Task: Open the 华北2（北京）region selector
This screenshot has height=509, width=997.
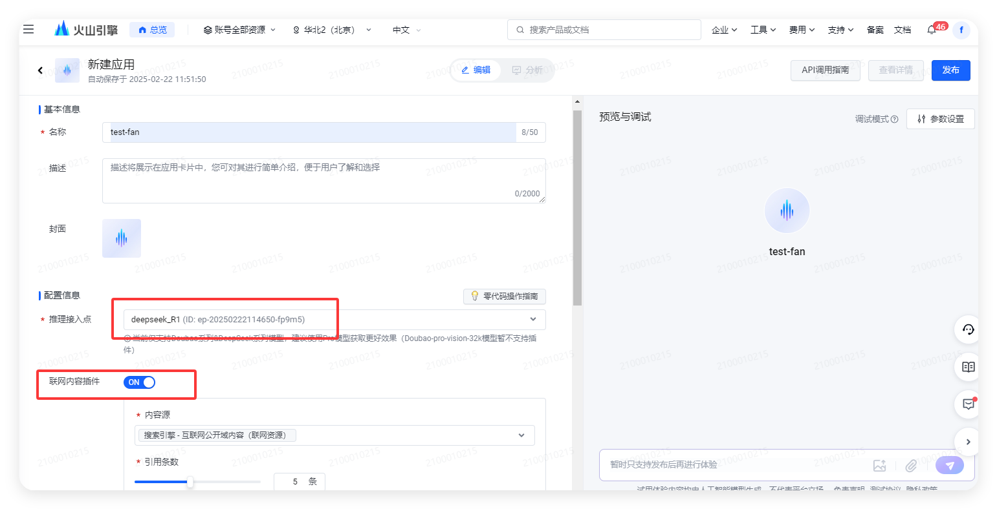Action: pos(332,30)
